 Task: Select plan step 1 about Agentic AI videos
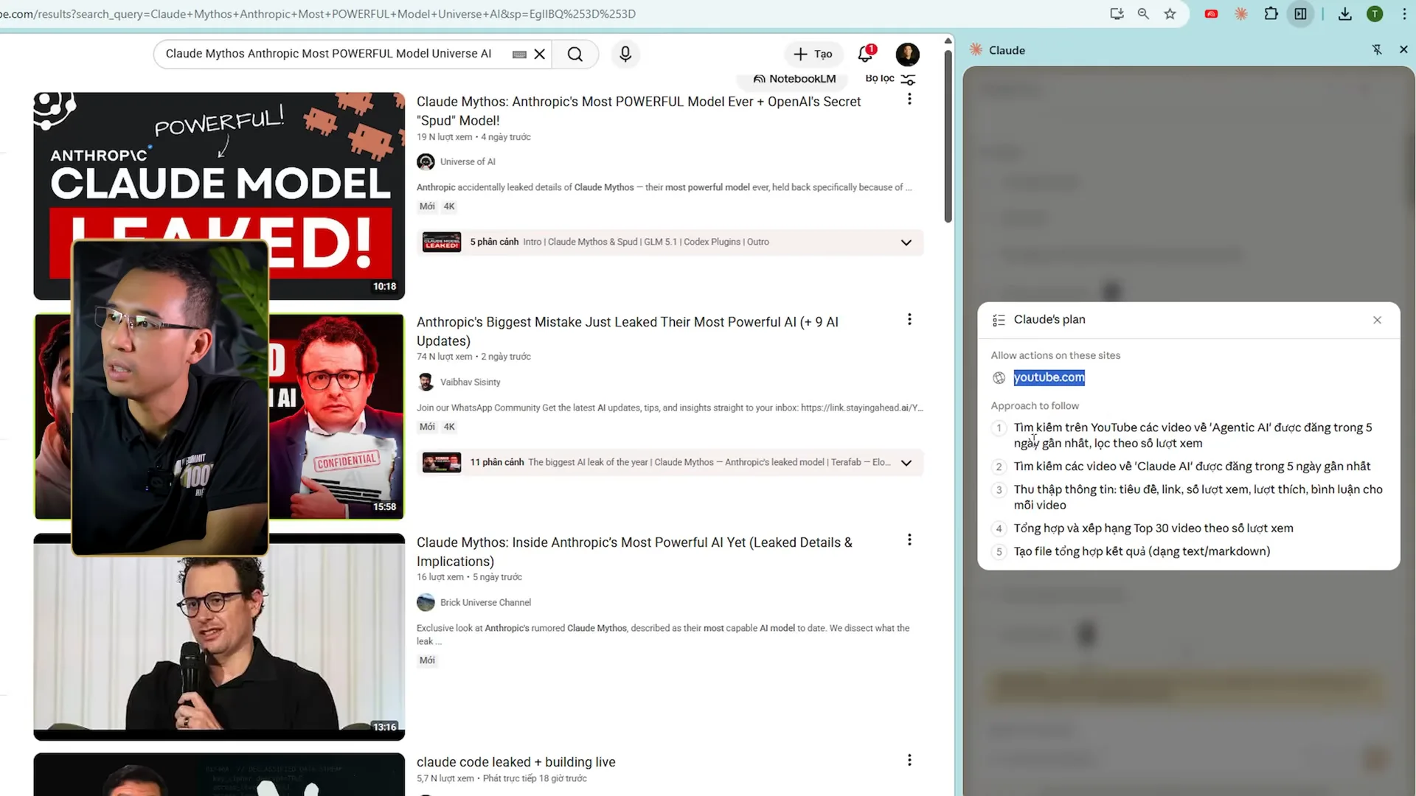click(1193, 435)
